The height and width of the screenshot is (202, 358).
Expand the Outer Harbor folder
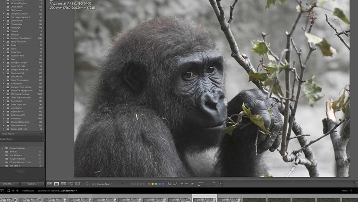(x=3, y=21)
